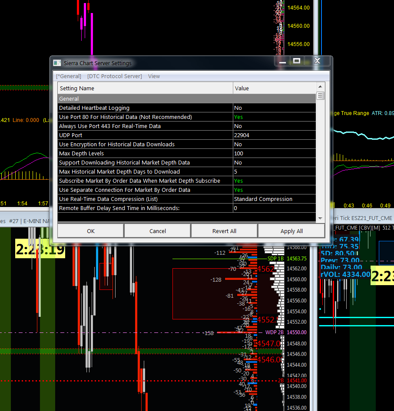
Task: Click the Apply All button
Action: click(x=291, y=231)
